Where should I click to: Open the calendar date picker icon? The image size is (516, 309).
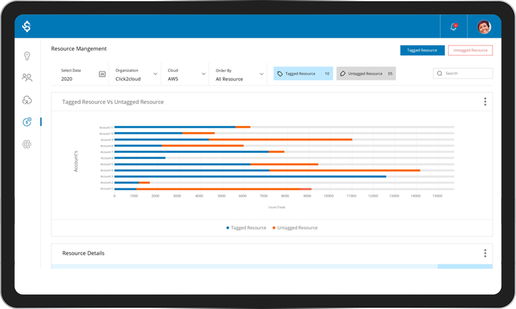pos(102,74)
